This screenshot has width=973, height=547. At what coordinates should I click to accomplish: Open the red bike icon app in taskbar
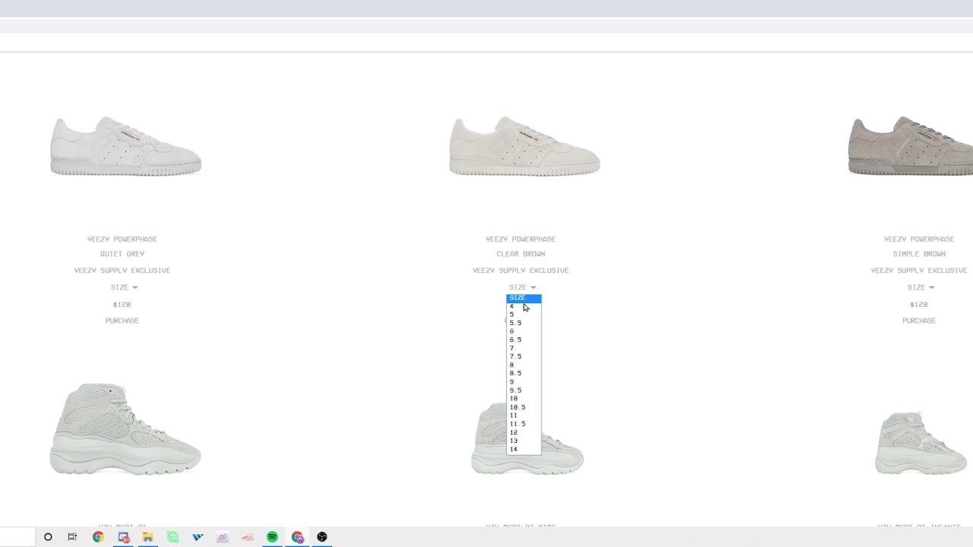[248, 537]
